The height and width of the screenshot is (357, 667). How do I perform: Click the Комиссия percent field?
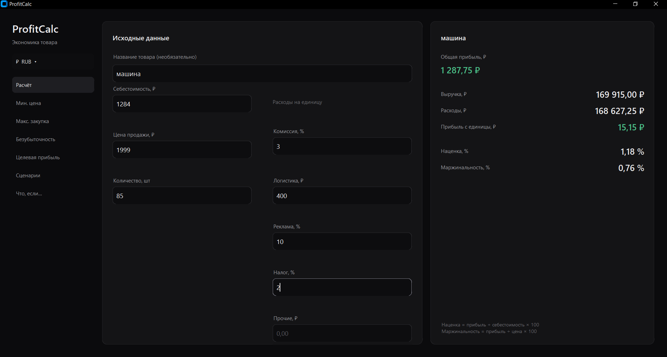(x=342, y=146)
